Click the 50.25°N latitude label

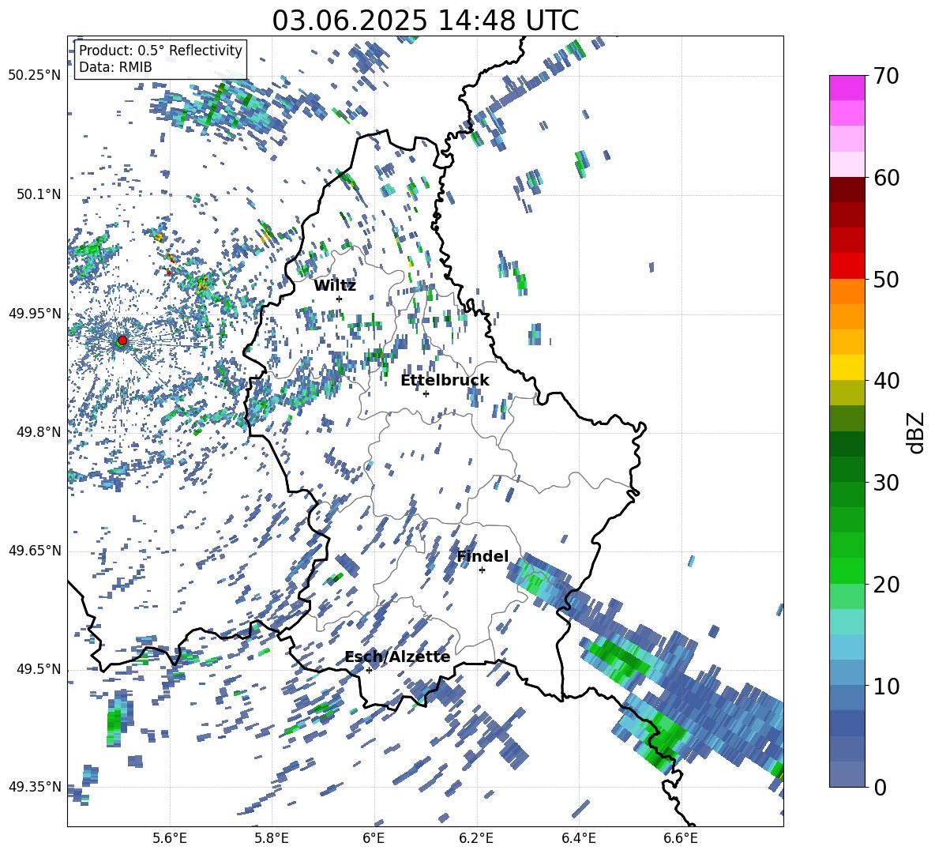tap(35, 76)
